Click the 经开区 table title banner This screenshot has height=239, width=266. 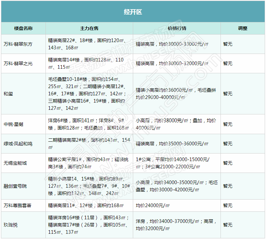click(x=133, y=12)
